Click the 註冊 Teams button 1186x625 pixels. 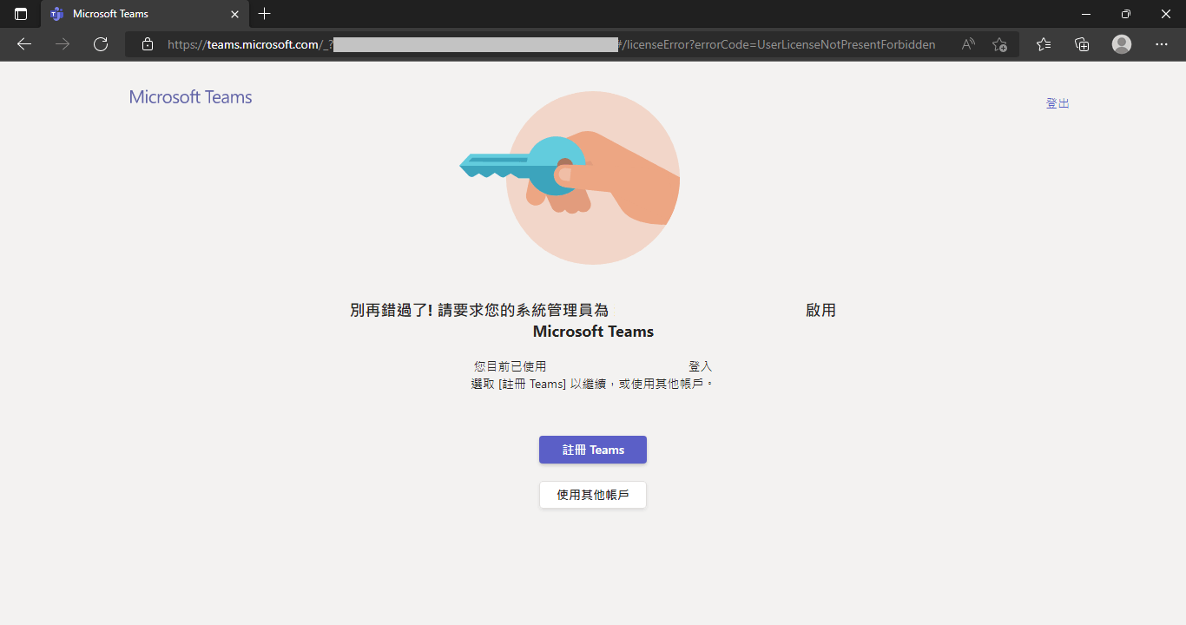tap(593, 450)
